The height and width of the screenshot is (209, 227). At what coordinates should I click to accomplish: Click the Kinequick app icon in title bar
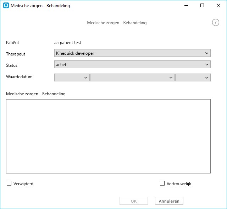[6, 6]
